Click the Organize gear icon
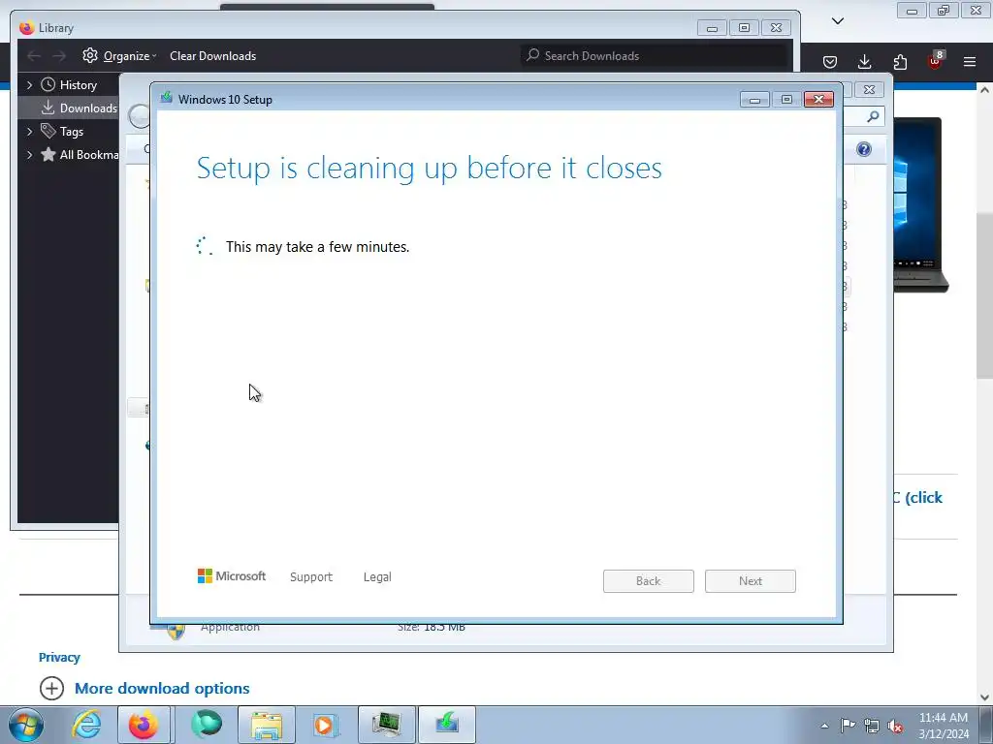Screen dimensions: 993x744 tap(90, 55)
